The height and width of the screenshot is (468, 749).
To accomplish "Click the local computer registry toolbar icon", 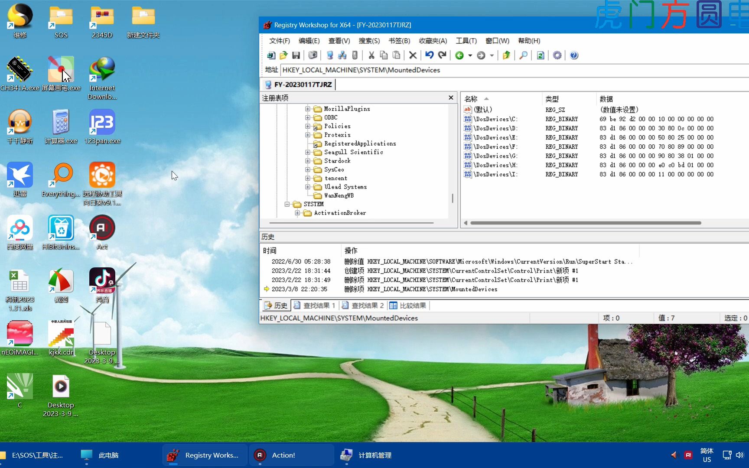I will (x=329, y=55).
